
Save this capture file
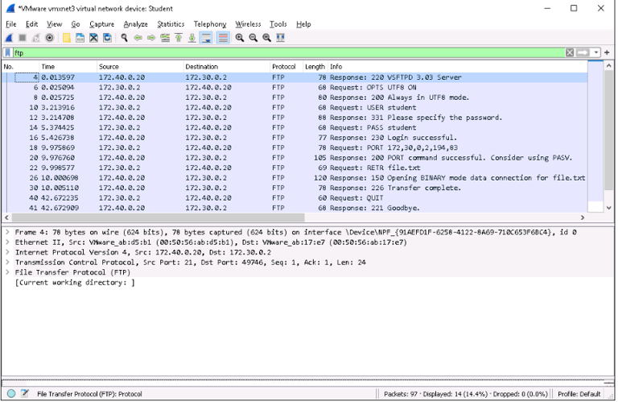point(80,38)
